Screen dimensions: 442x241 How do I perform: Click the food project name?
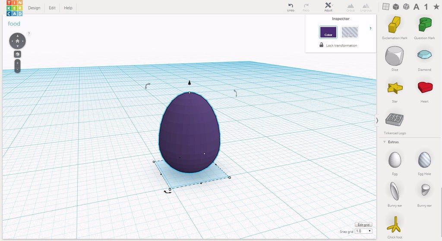[14, 24]
